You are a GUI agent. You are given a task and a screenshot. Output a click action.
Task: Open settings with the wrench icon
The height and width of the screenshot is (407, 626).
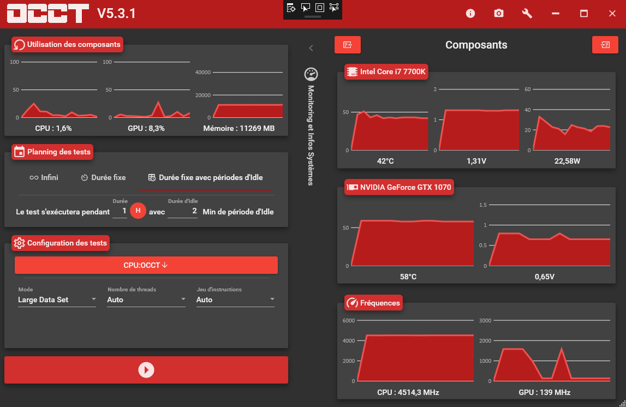(527, 14)
